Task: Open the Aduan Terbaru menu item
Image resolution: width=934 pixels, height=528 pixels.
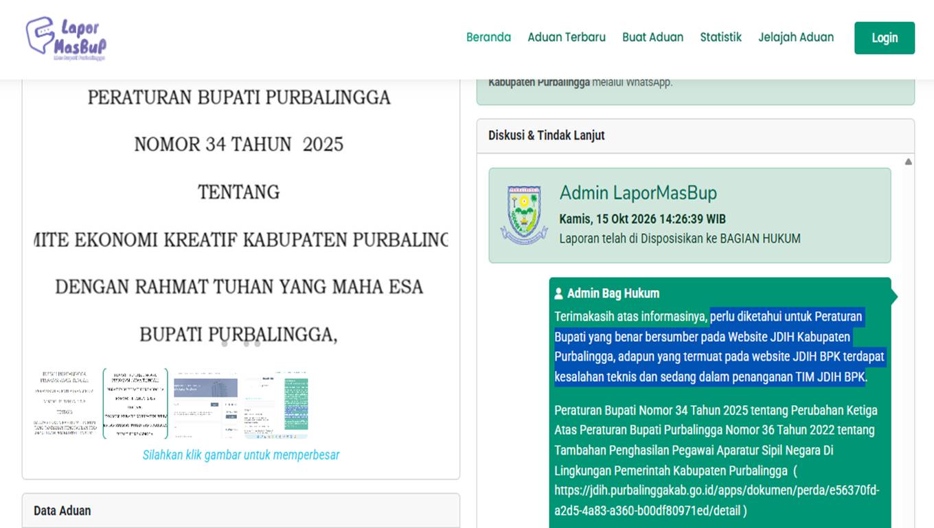Action: [567, 38]
